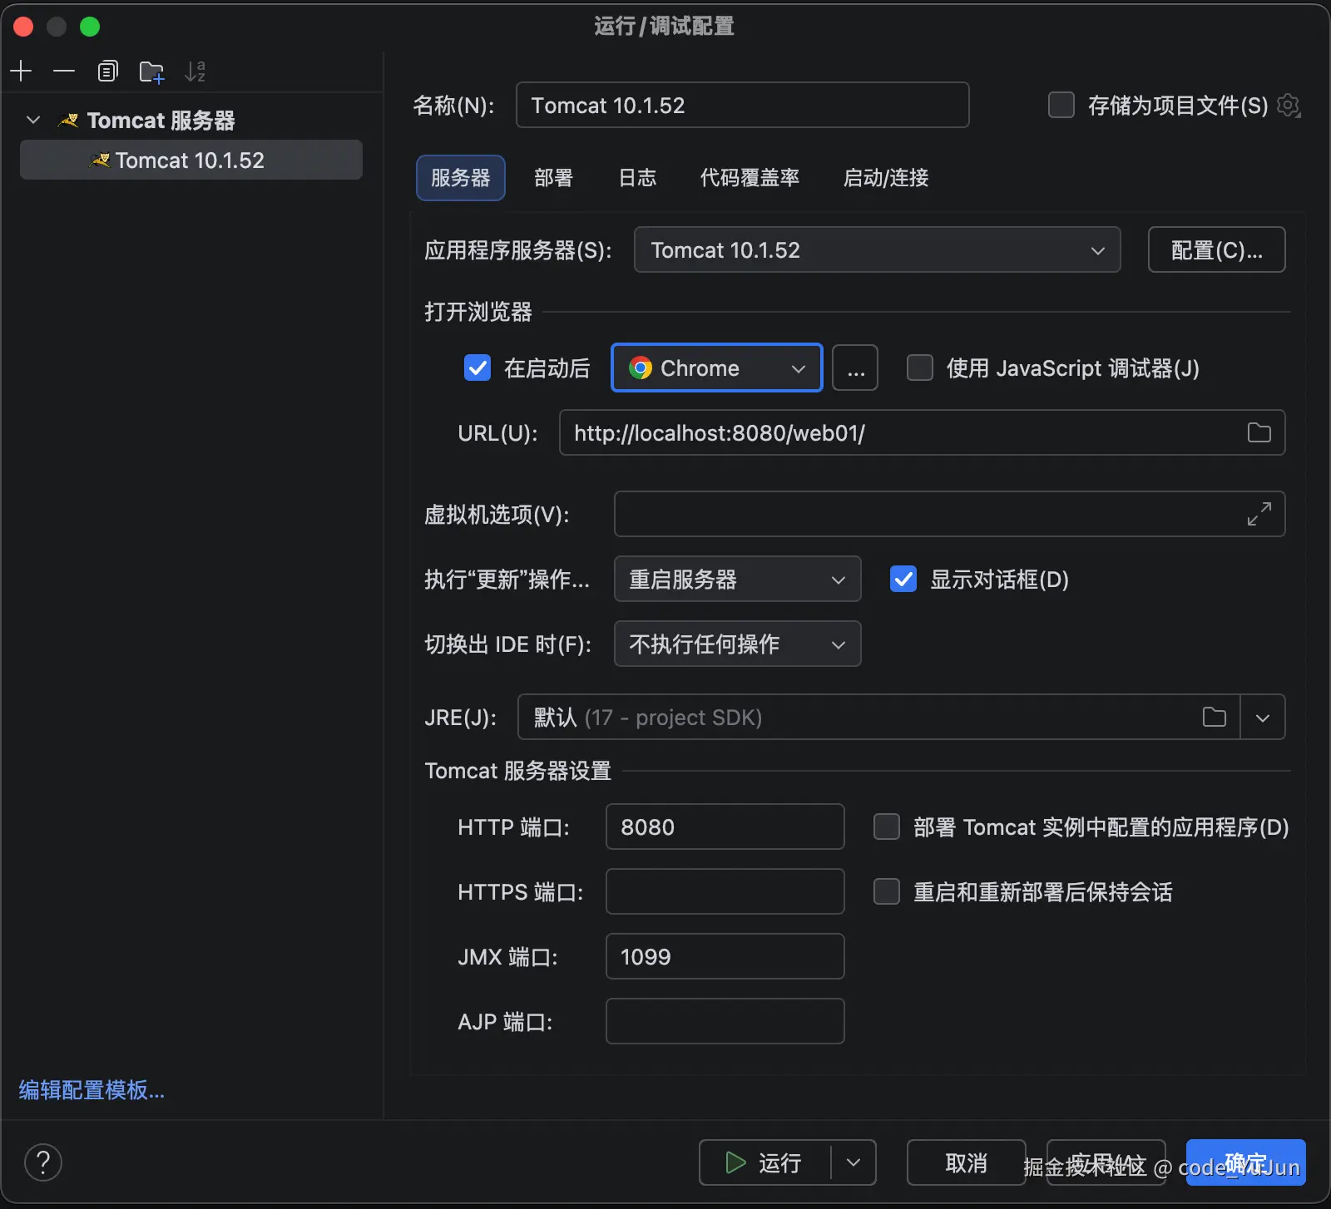Open the 编辑配置模板... link
1331x1209 pixels.
(92, 1089)
